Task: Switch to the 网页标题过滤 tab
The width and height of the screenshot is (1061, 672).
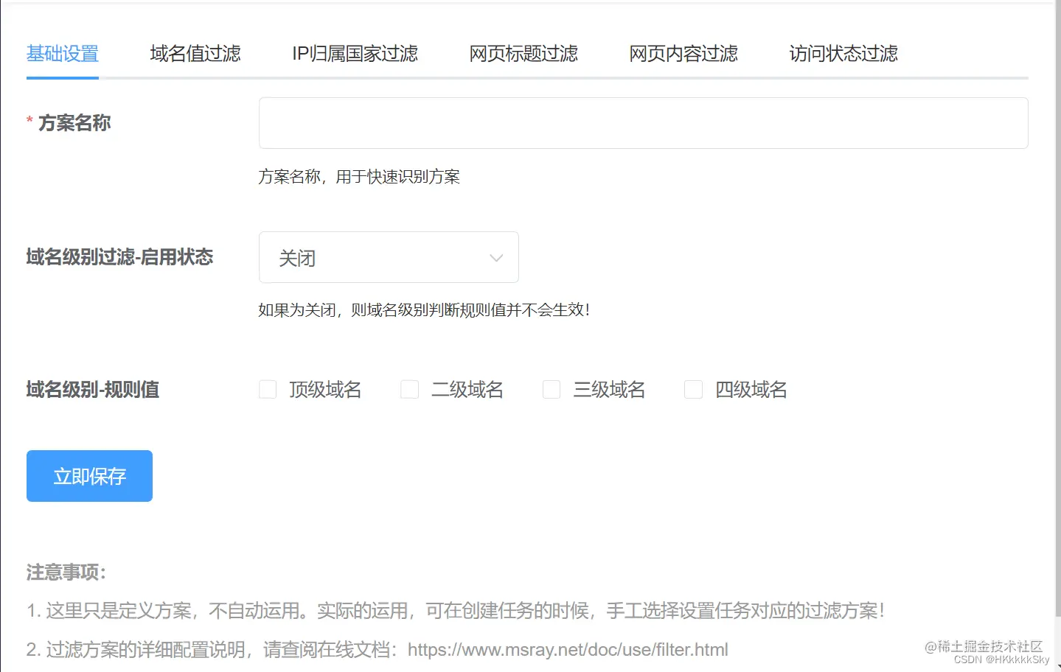Action: click(x=523, y=53)
